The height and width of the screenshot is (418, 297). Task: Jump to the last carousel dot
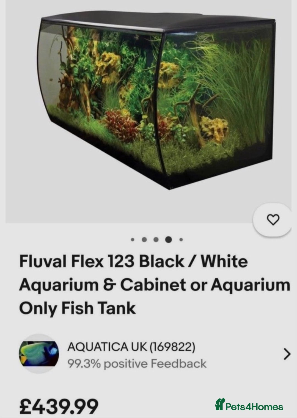[x=181, y=240]
